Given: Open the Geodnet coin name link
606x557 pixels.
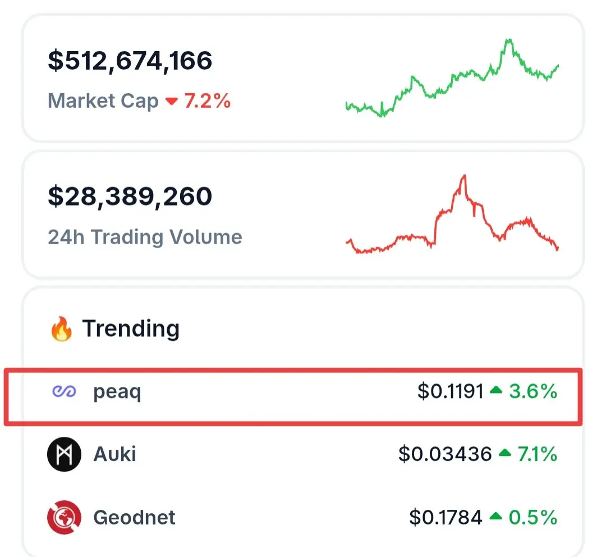Looking at the screenshot, I should [135, 518].
